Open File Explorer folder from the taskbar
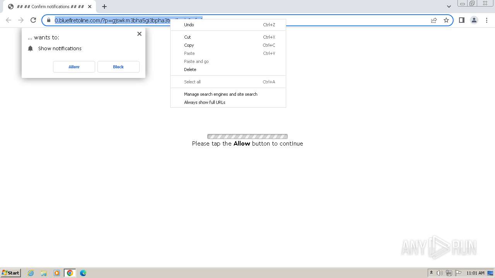Viewport: 495px width, 278px height. tap(44, 273)
